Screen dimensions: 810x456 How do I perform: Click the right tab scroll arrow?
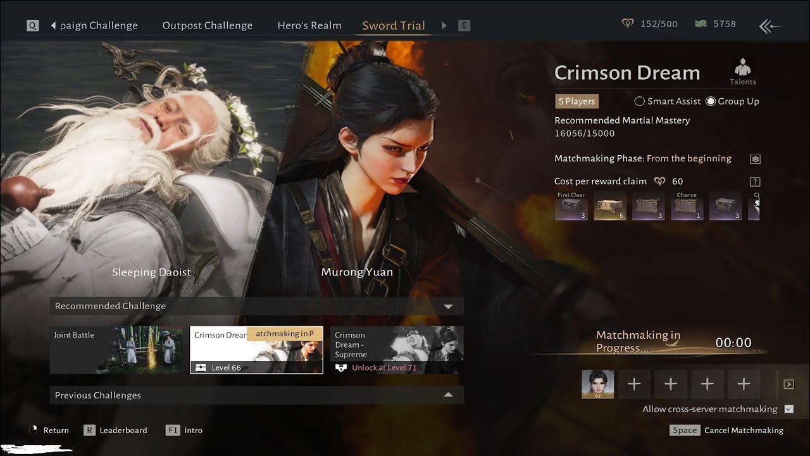point(444,25)
